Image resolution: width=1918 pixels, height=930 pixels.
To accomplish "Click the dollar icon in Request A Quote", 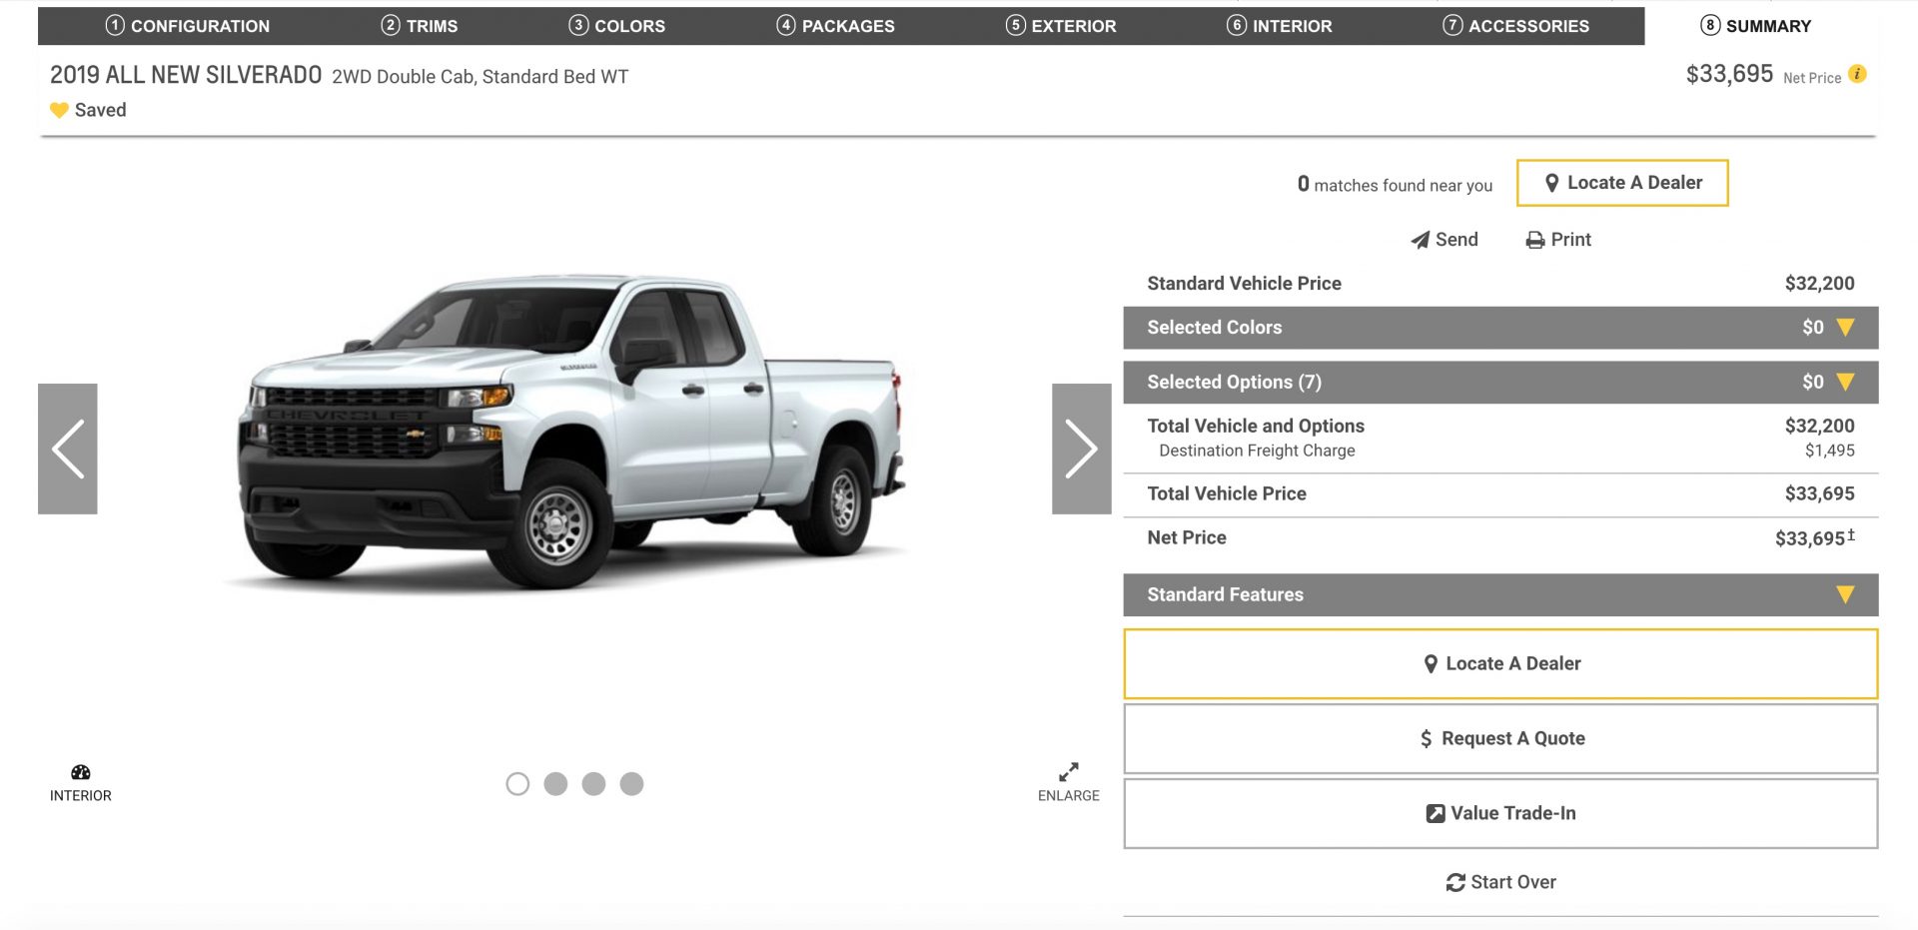I will pos(1427,738).
